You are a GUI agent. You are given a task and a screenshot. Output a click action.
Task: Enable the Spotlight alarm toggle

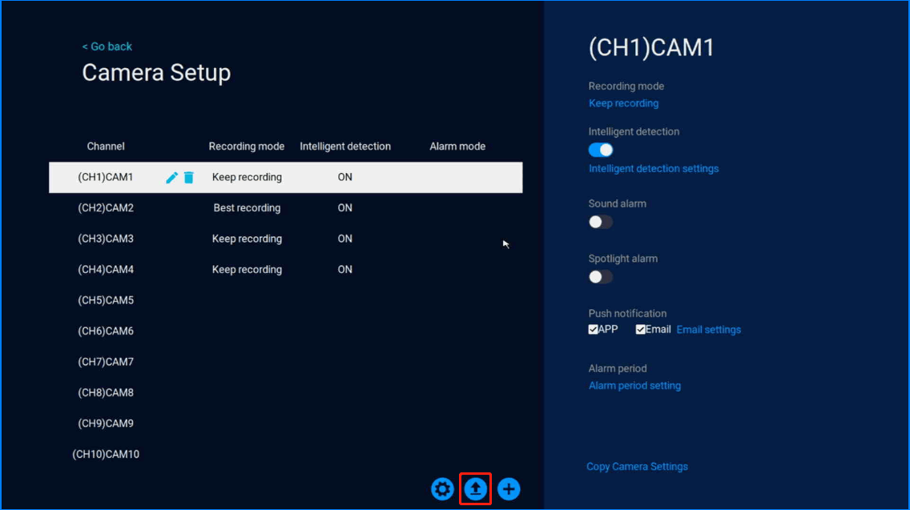(x=601, y=277)
